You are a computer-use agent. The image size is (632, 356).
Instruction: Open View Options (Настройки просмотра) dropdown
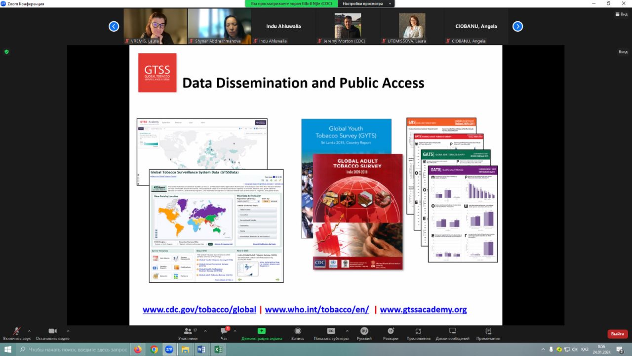point(366,3)
